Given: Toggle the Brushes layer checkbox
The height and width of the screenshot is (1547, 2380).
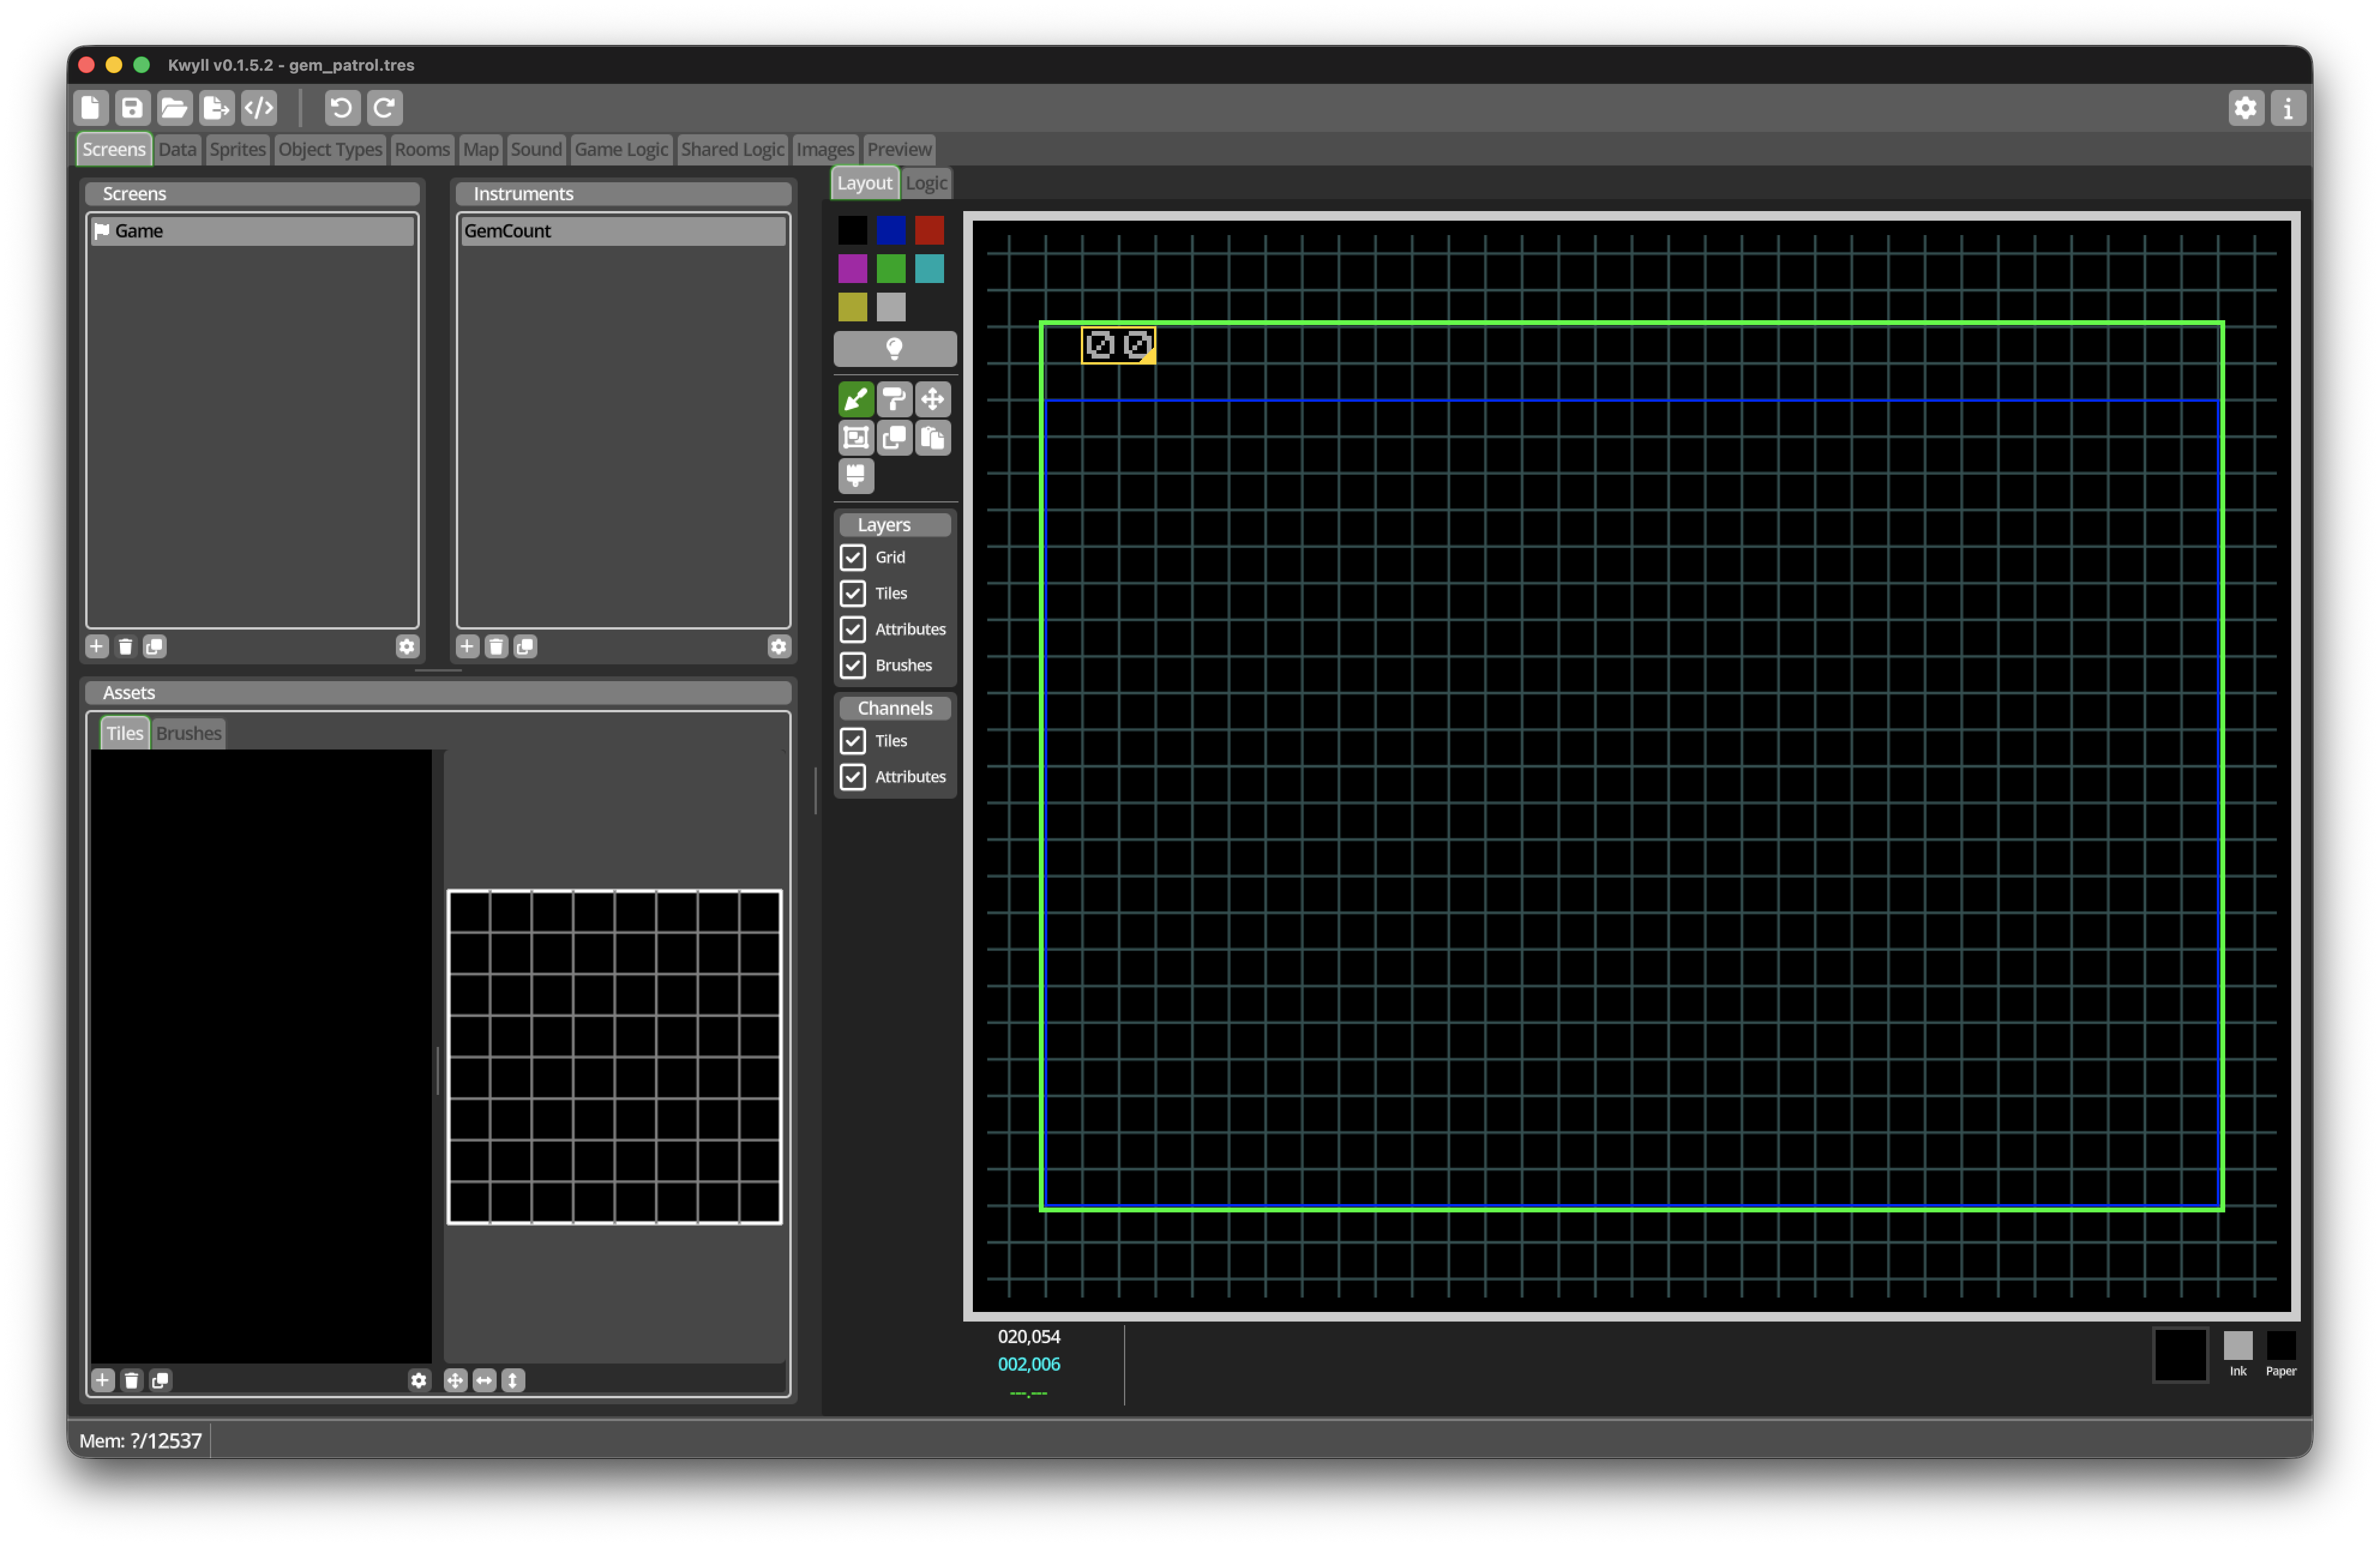Looking at the screenshot, I should click(853, 666).
